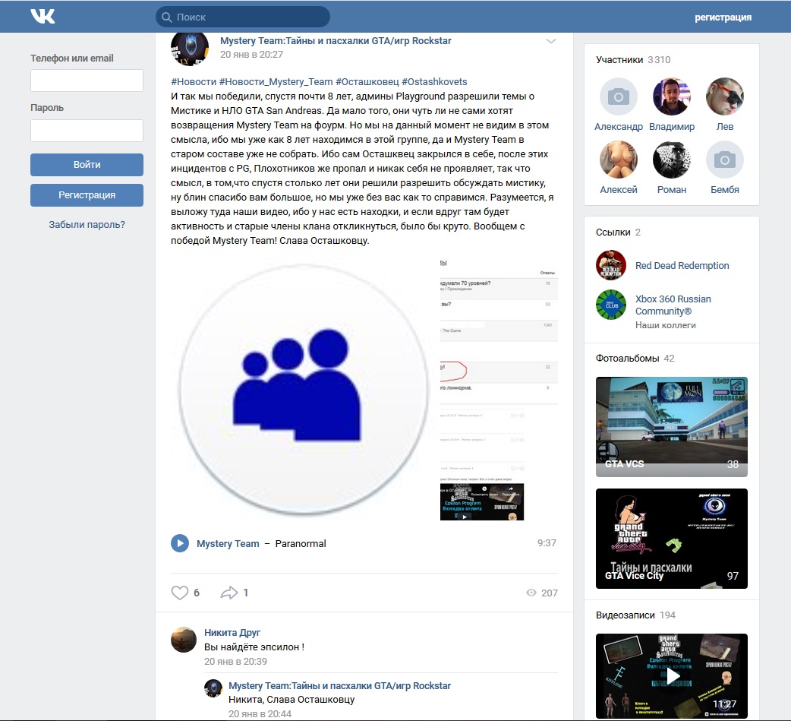Image resolution: width=791 pixels, height=721 pixels.
Task: Open the Red Dead Redemption text link
Action: 682,266
